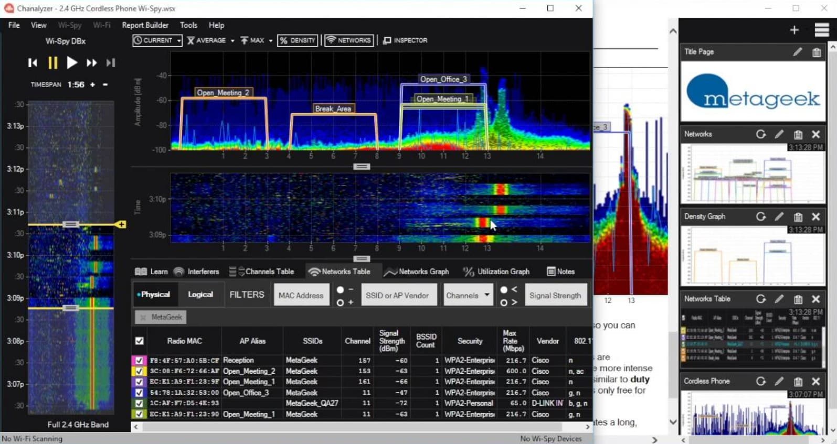
Task: Sort table by Channel column header
Action: 357,341
